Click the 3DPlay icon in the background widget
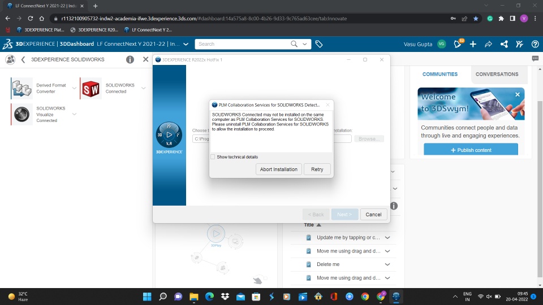The width and height of the screenshot is (543, 305). 216,234
